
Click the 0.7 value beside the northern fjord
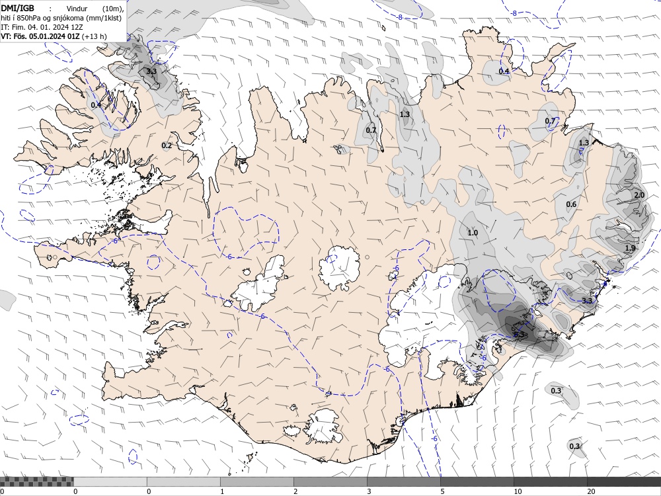(371, 130)
